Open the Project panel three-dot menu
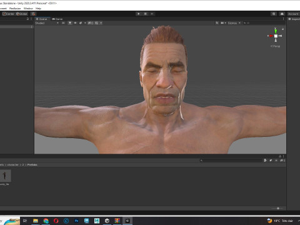This screenshot has width=300, height=225. 284,156
